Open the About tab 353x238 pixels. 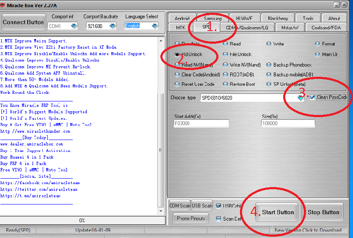[334, 18]
